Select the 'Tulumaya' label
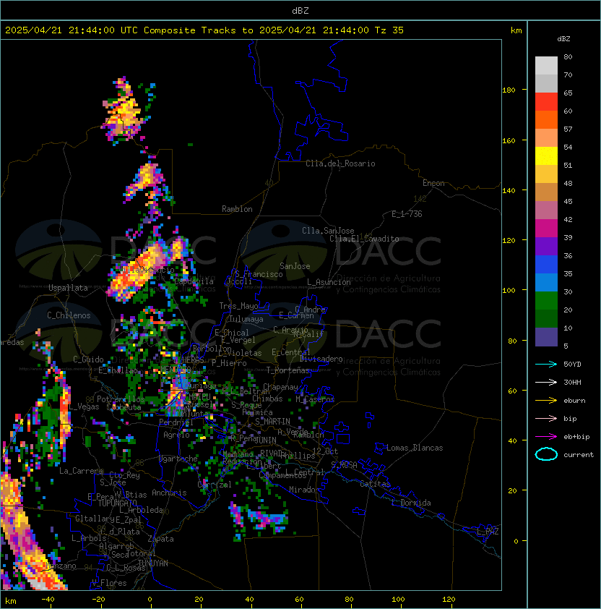601x609 pixels. [246, 319]
